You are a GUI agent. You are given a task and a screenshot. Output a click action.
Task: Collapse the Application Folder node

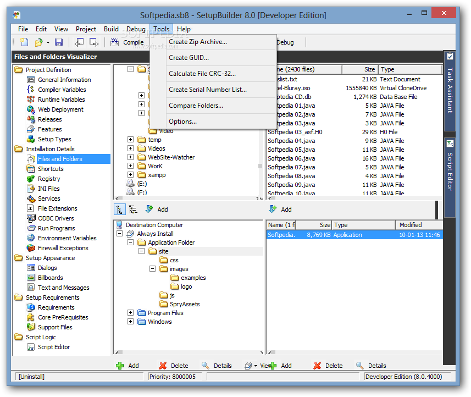[130, 242]
